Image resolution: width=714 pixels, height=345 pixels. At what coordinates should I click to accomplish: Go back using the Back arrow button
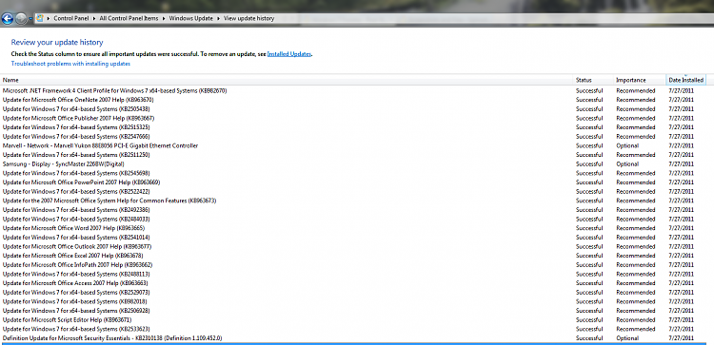[8, 19]
